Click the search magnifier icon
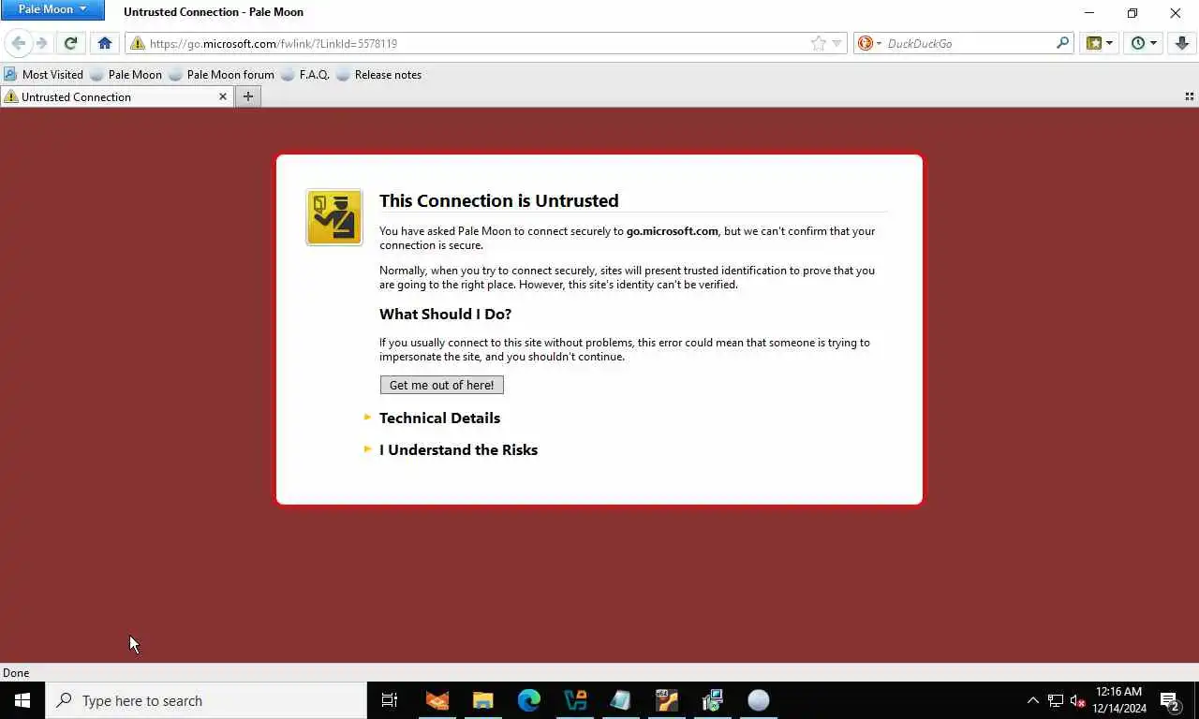The width and height of the screenshot is (1199, 719). point(1062,43)
